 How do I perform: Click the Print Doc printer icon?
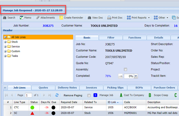click(x=109, y=18)
